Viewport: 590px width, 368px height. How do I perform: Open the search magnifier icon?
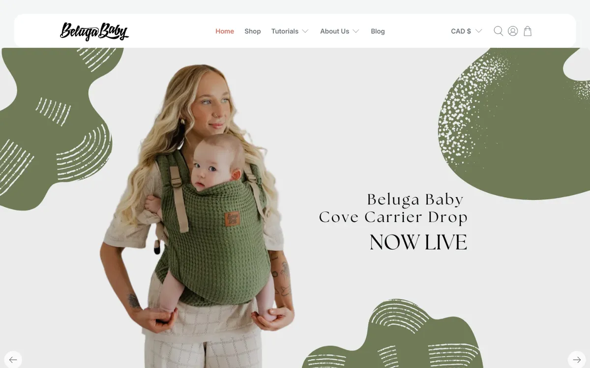pyautogui.click(x=498, y=31)
